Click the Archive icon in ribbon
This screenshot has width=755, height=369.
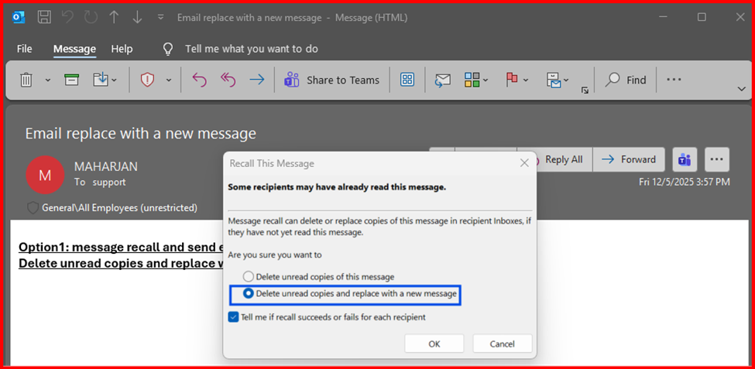pos(72,80)
